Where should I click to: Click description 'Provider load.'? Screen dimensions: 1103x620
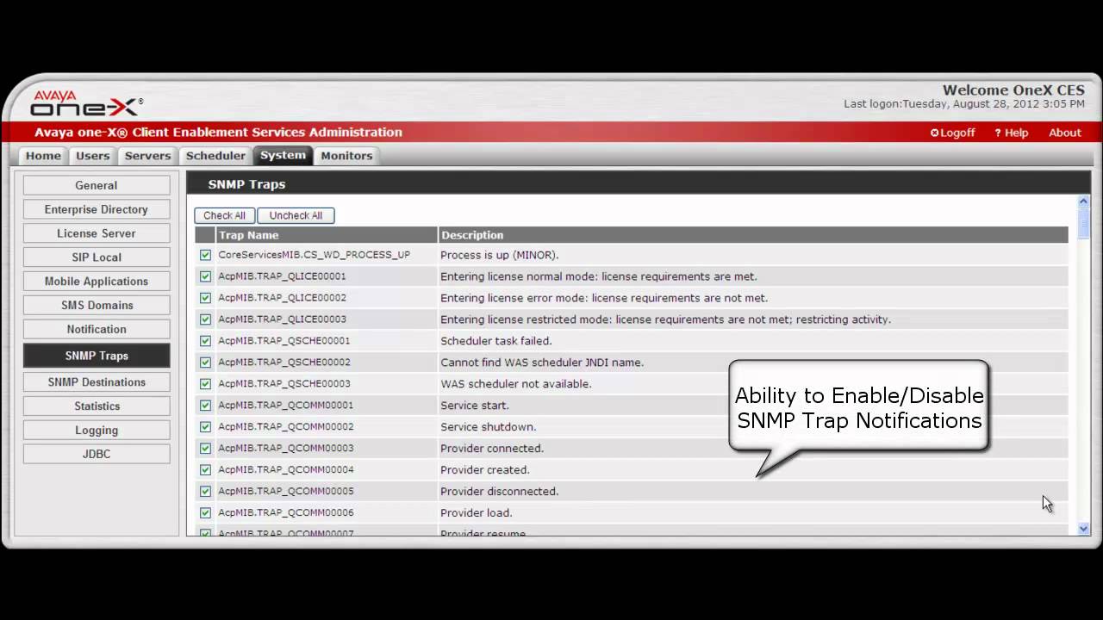click(x=477, y=513)
